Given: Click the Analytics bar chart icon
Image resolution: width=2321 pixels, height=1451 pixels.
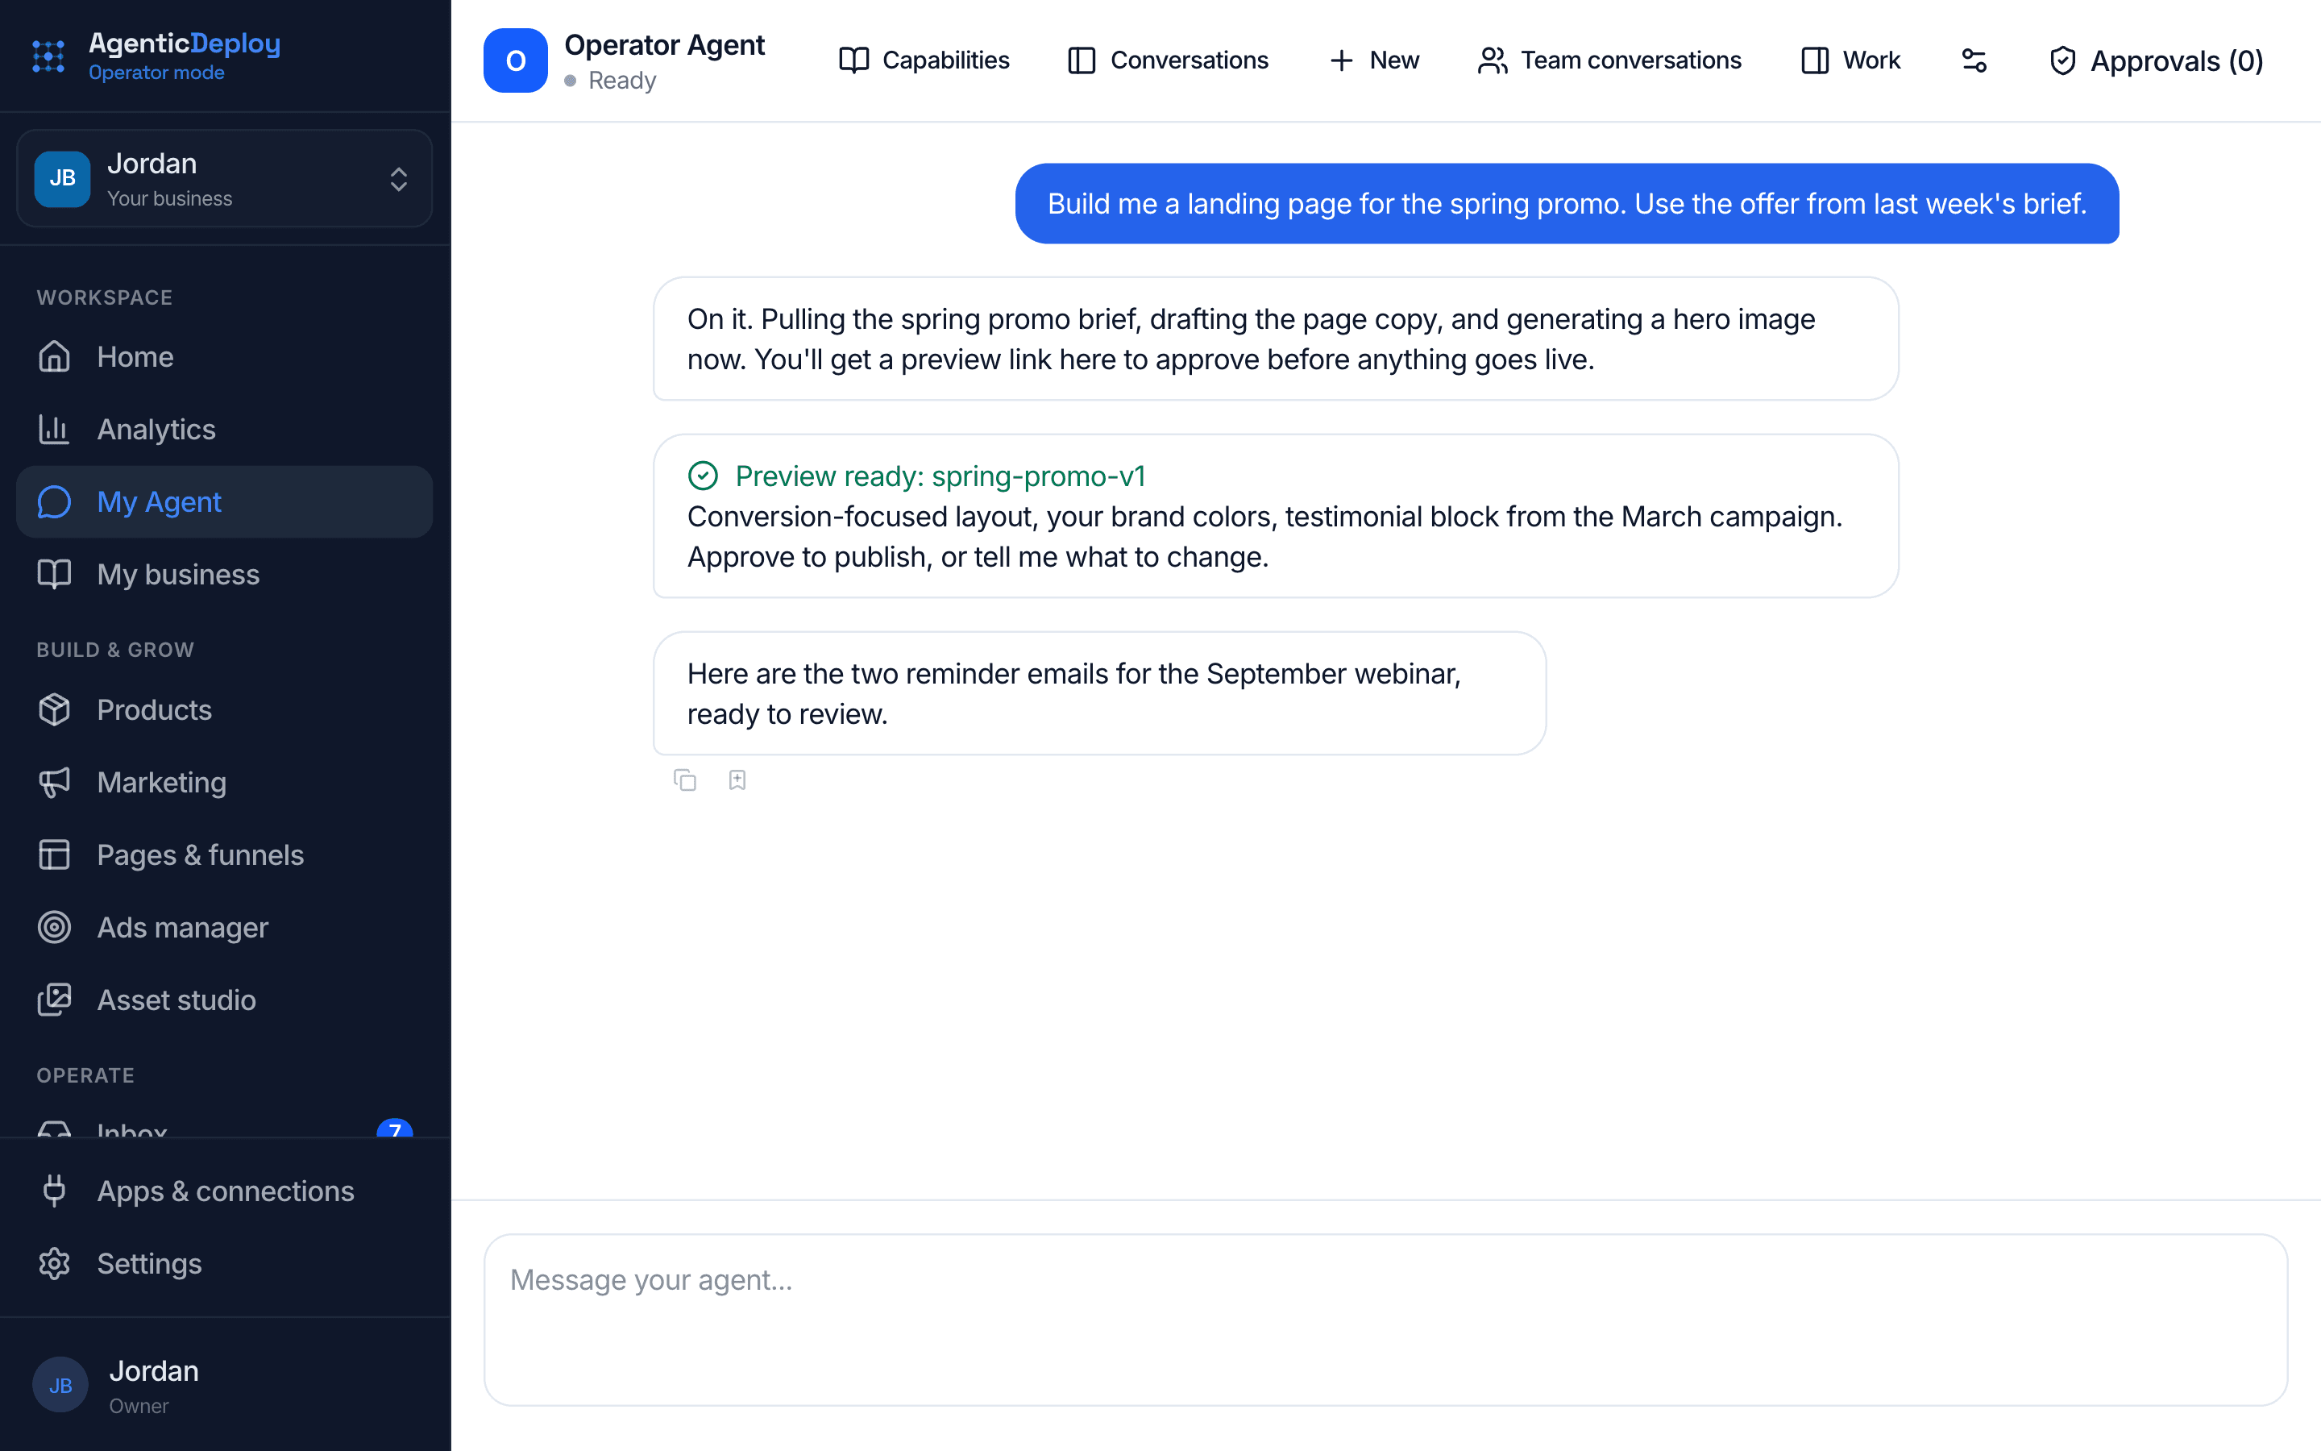Looking at the screenshot, I should (55, 429).
